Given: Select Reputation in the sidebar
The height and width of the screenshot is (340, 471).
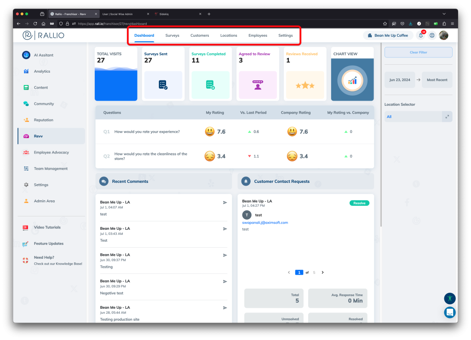Looking at the screenshot, I should (44, 120).
